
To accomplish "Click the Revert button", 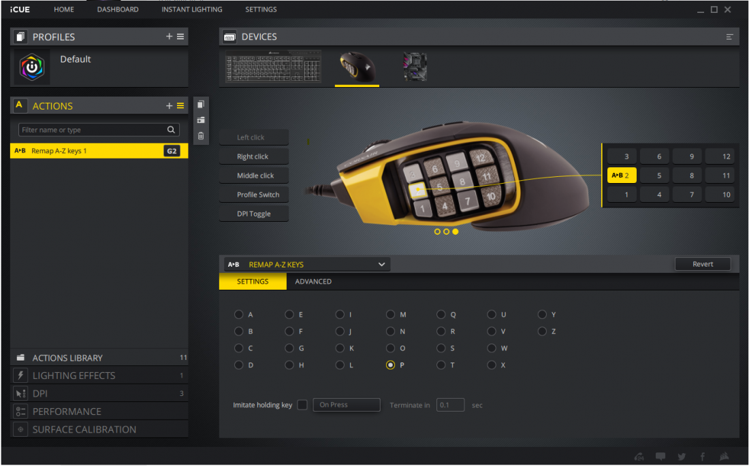I will [x=703, y=264].
